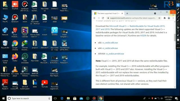Open Chrome profile avatar icon

pos(169,18)
